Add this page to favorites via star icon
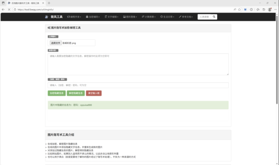The image size is (279, 165). point(239,9)
